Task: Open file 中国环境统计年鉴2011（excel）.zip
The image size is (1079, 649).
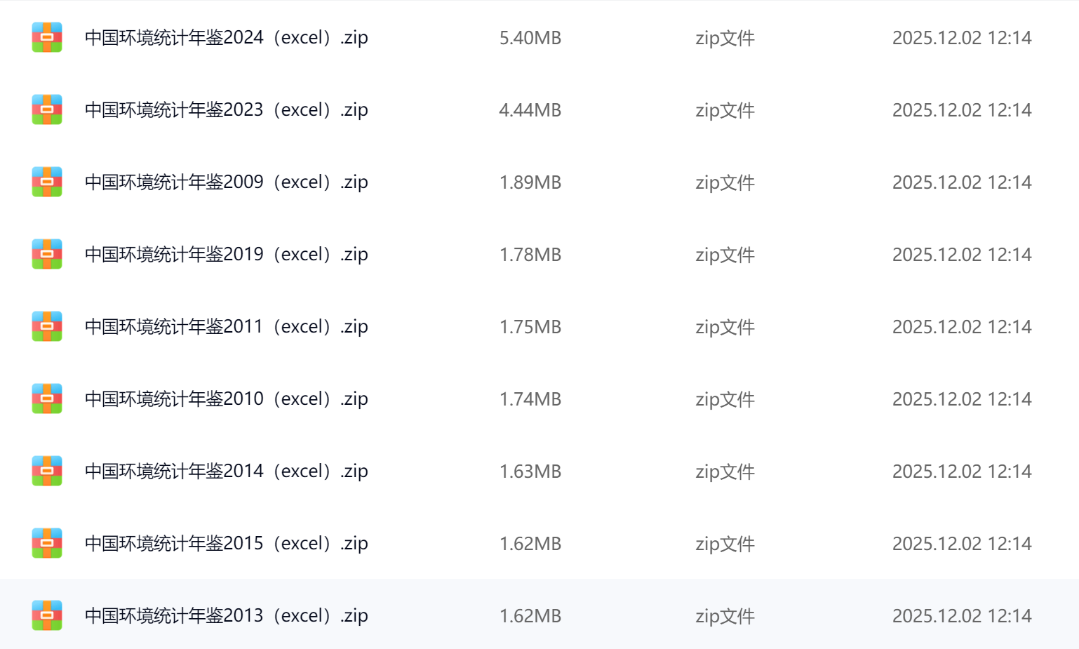Action: coord(226,326)
